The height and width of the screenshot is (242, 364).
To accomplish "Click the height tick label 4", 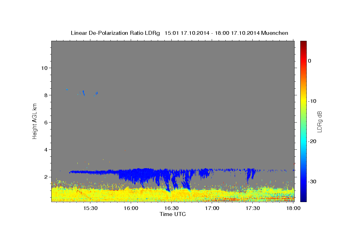I will (x=46, y=149).
